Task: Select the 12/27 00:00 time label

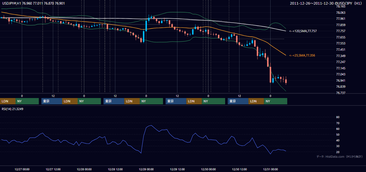Action: pos(22,169)
